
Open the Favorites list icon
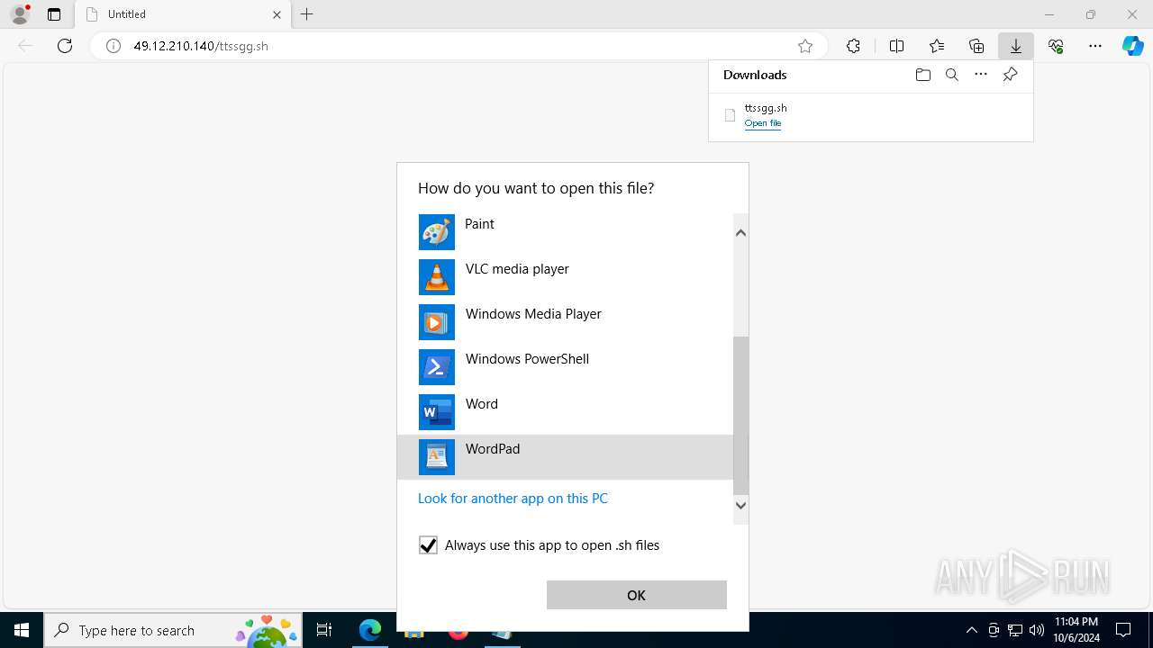click(937, 46)
